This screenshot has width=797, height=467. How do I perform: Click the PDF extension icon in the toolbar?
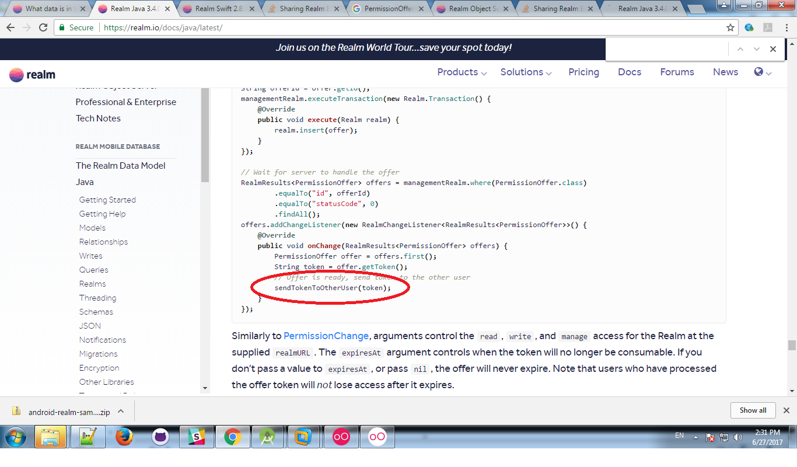(x=768, y=27)
